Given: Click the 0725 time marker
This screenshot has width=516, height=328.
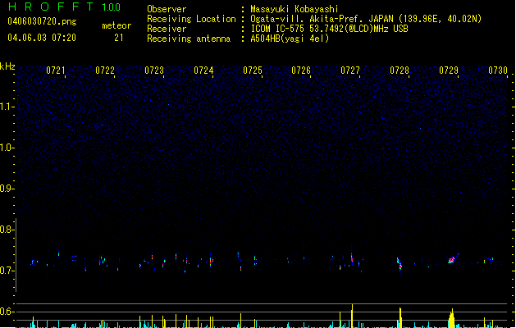Looking at the screenshot, I should coord(253,71).
